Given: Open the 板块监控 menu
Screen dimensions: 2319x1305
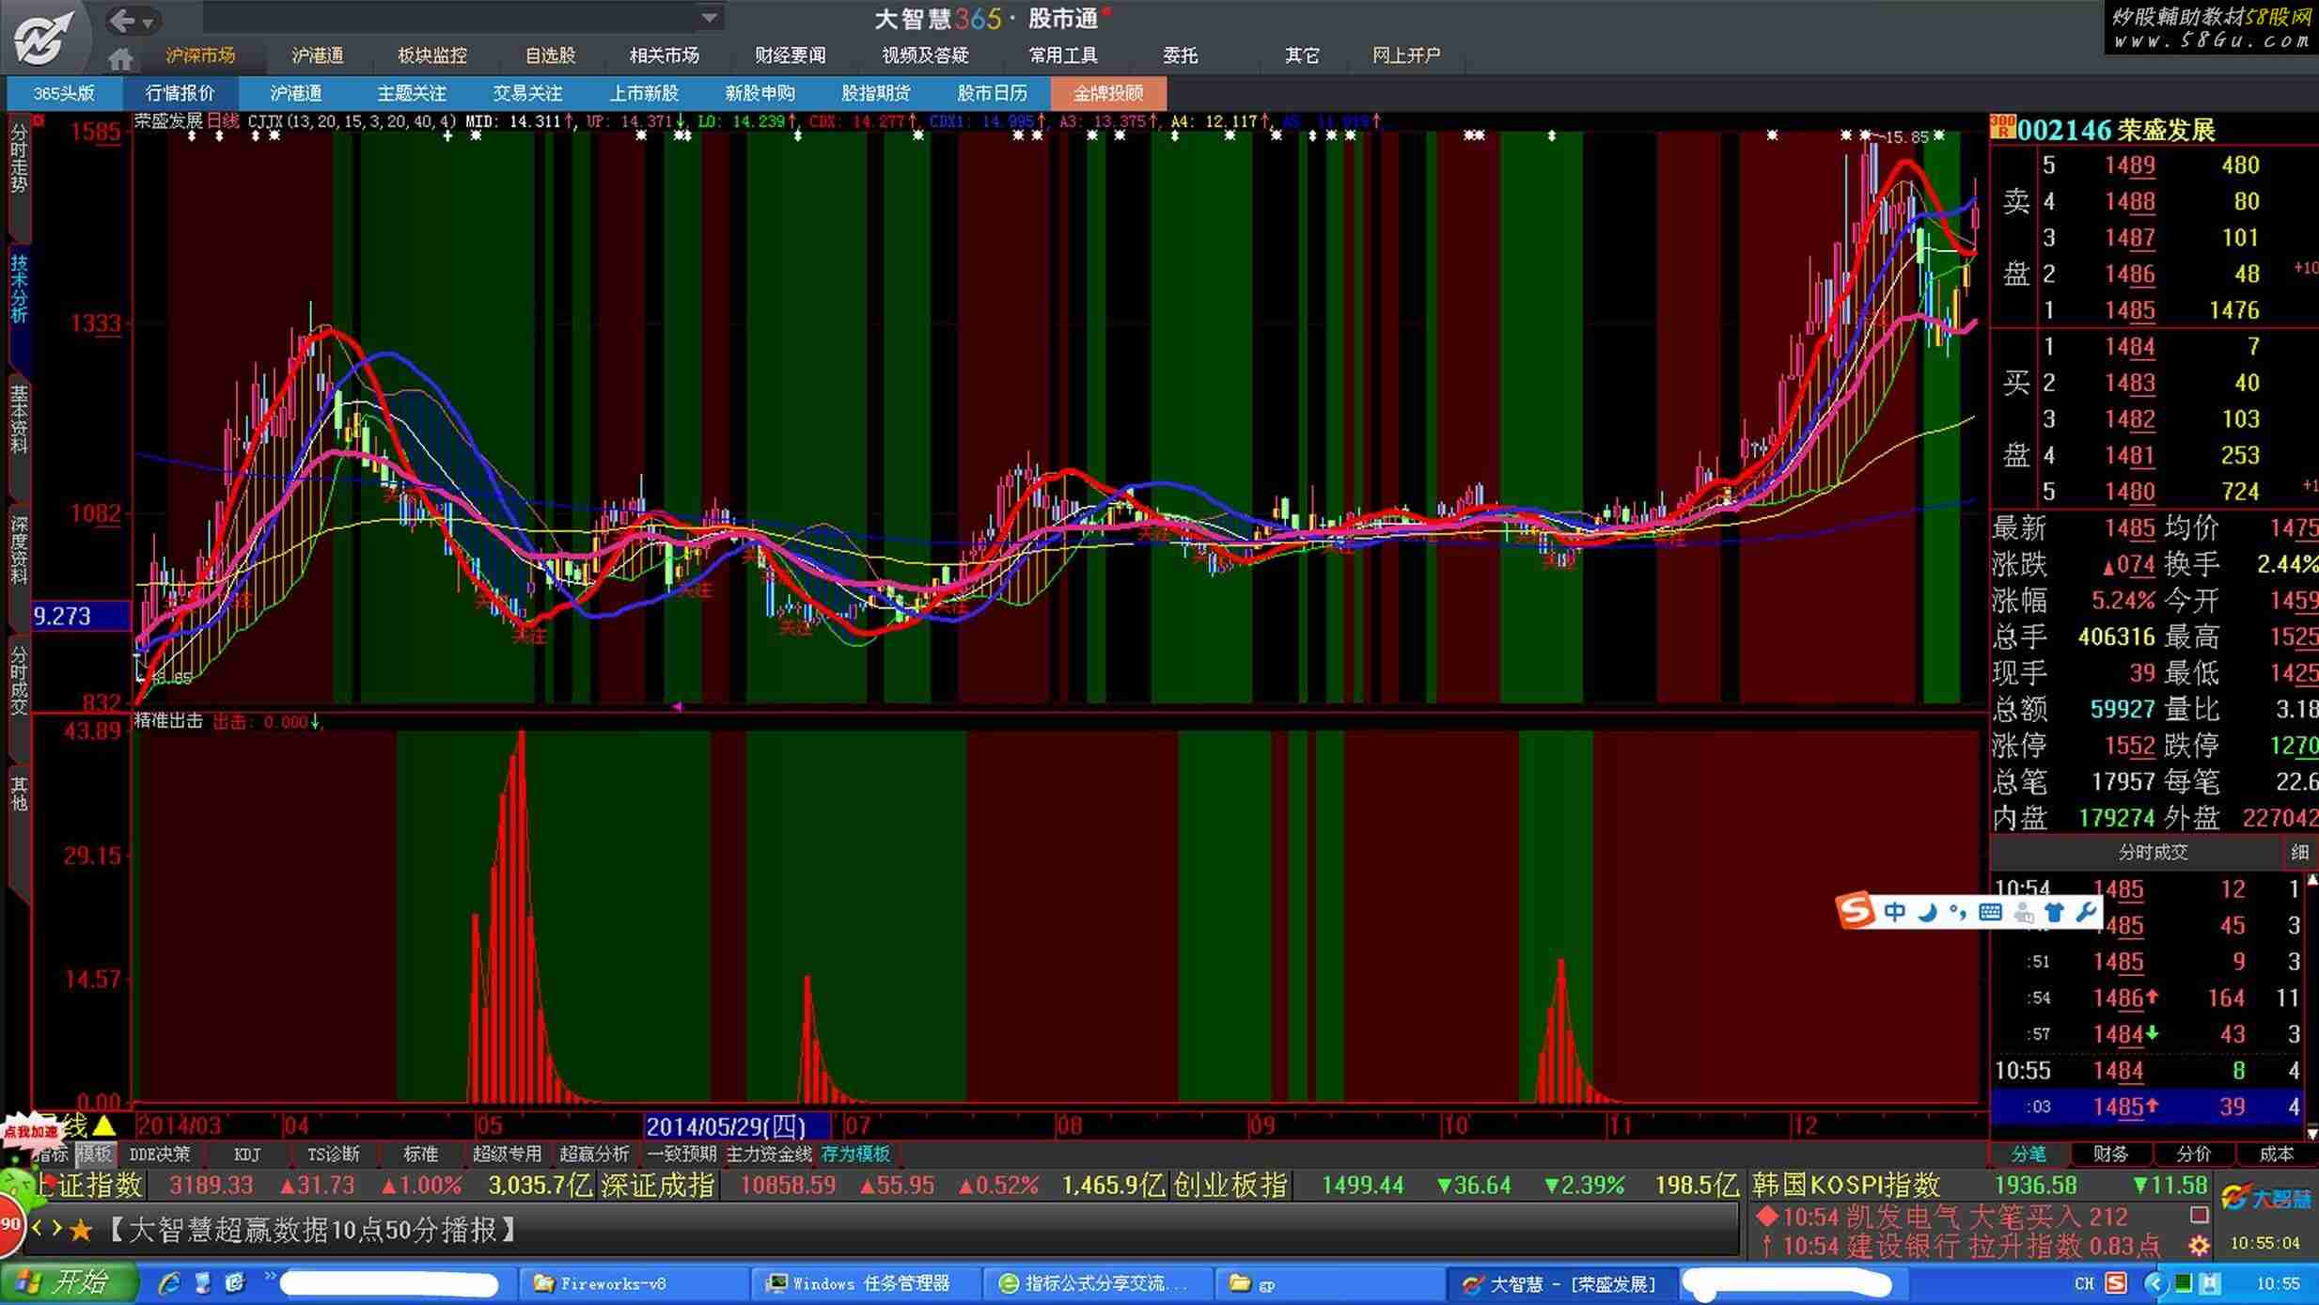Looking at the screenshot, I should coord(431,55).
